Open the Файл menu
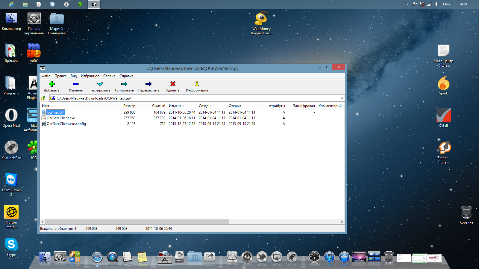This screenshot has width=479, height=269. [46, 76]
